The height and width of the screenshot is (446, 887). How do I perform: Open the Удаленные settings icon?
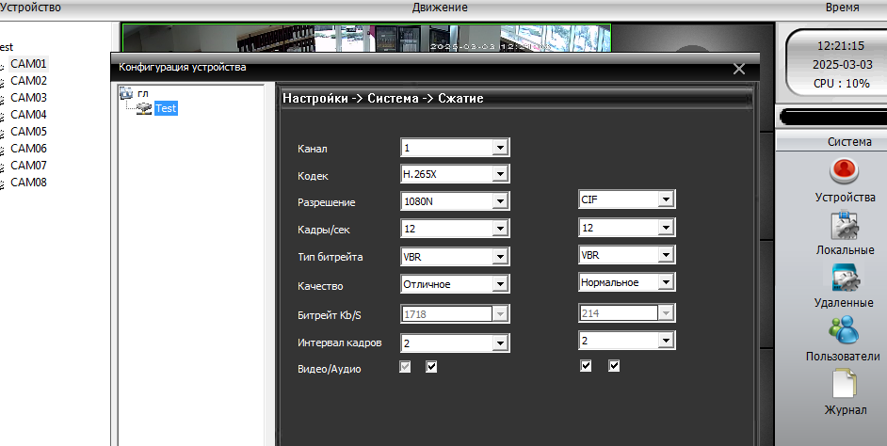click(845, 279)
